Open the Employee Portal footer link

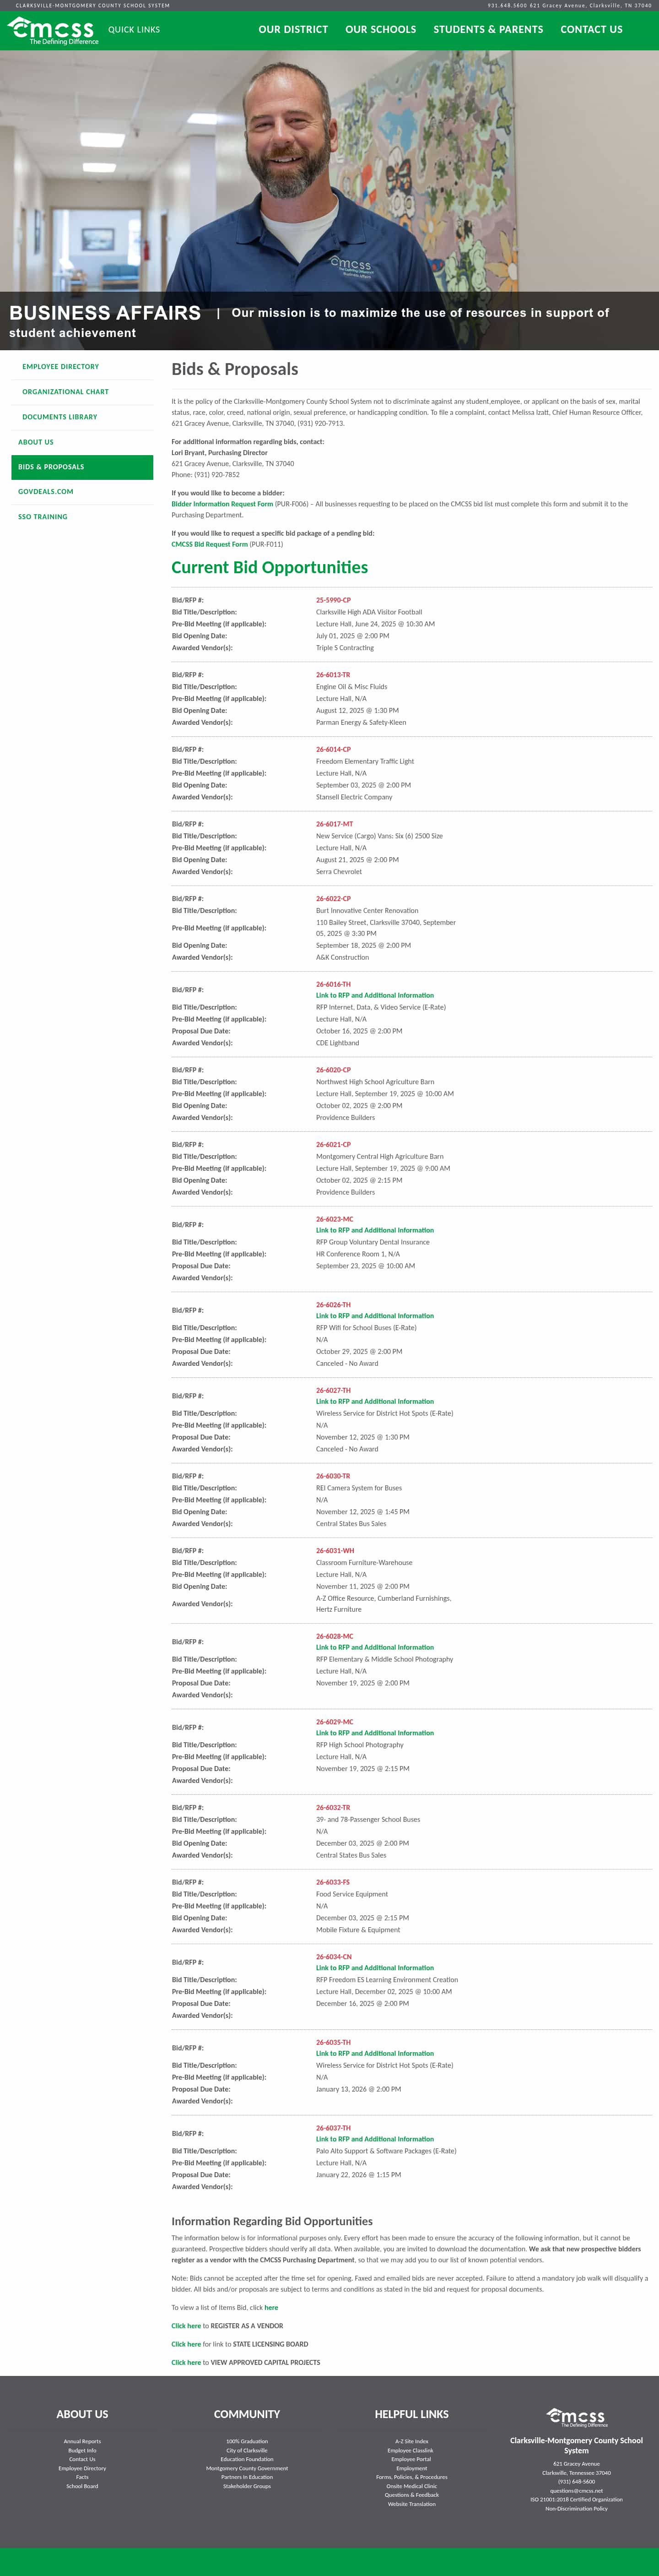click(411, 2459)
